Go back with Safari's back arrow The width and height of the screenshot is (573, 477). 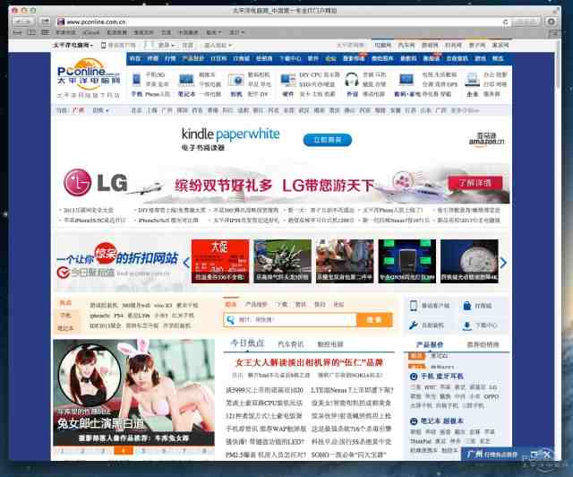pos(19,22)
